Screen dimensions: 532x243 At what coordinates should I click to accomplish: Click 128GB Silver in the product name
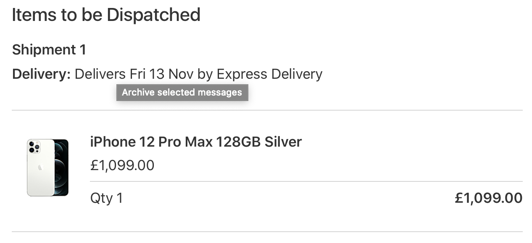(x=259, y=142)
